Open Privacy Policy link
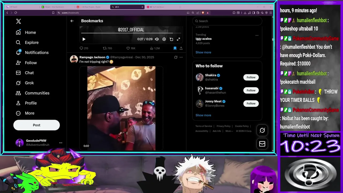The height and width of the screenshot is (193, 343). (x=223, y=126)
